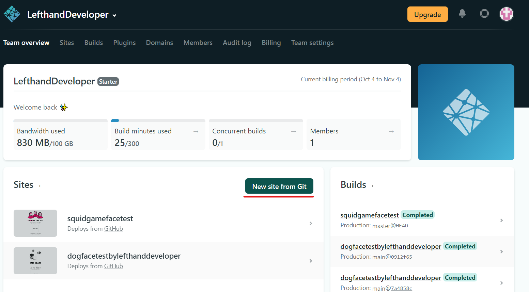Open the Builds tab

pos(94,43)
